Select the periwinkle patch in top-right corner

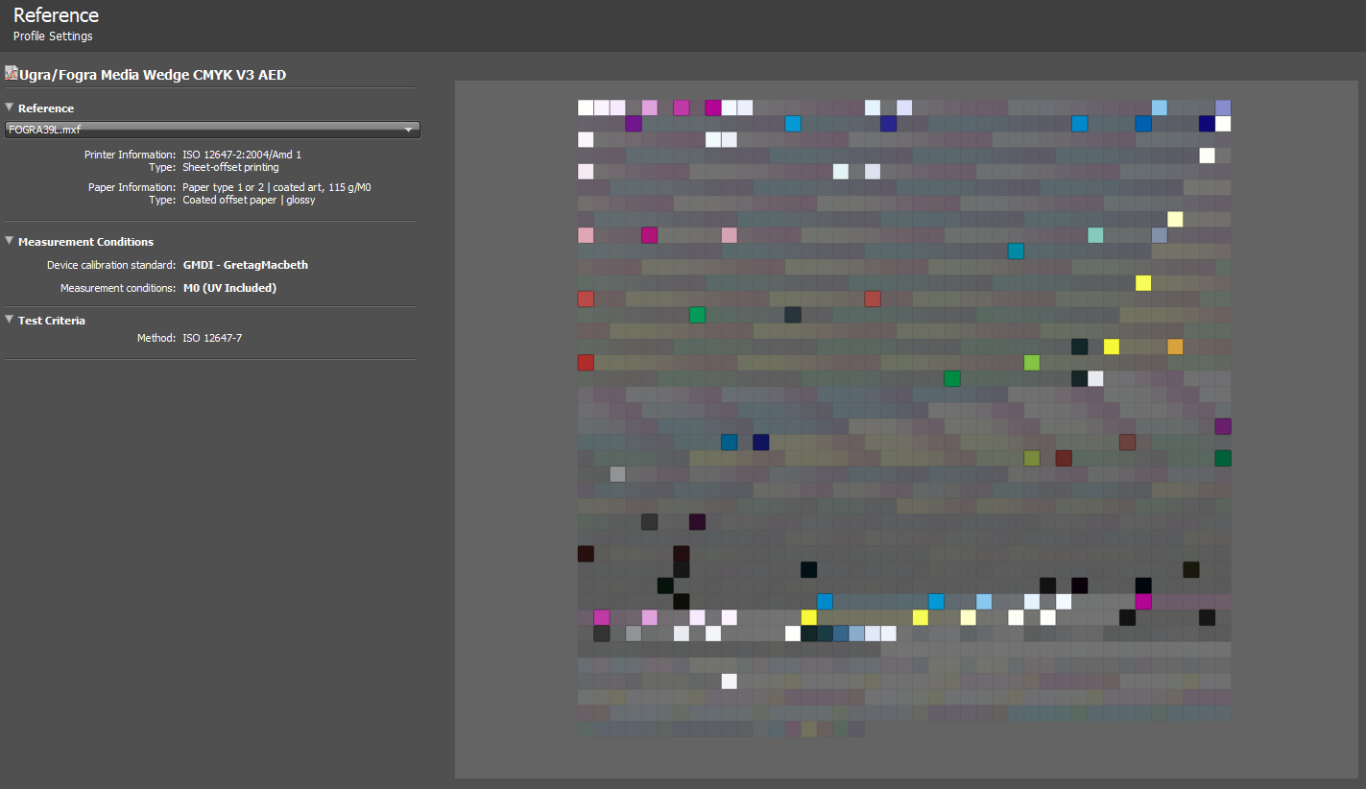click(x=1223, y=108)
